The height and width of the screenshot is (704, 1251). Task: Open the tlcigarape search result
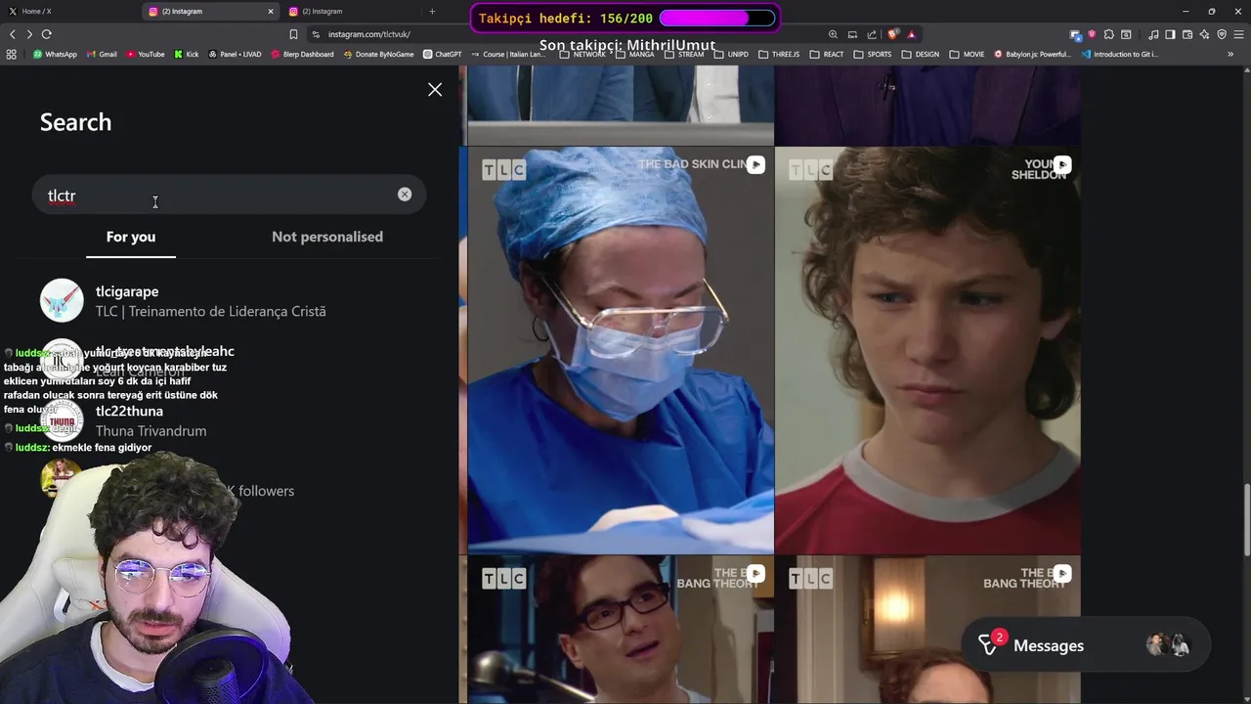(x=230, y=301)
